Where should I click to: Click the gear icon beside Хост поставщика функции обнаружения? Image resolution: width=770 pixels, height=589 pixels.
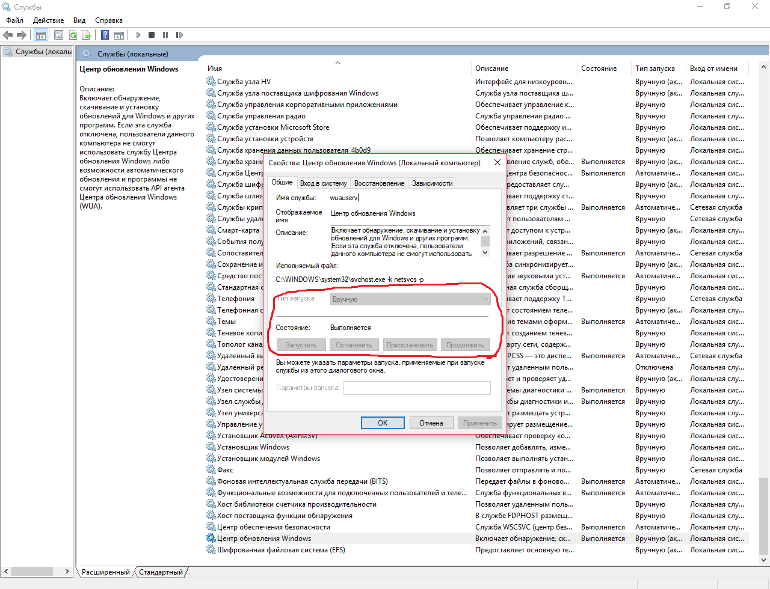click(211, 515)
